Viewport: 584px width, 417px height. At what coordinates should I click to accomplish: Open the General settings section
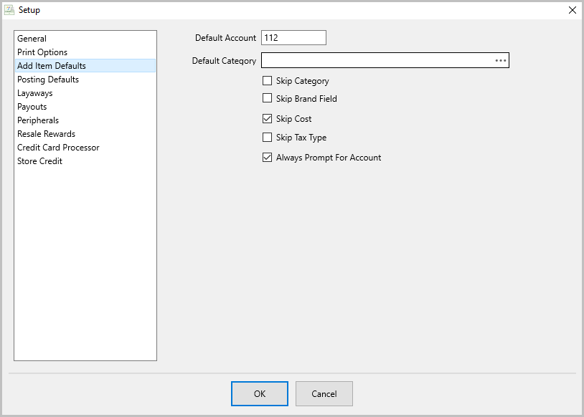point(85,38)
